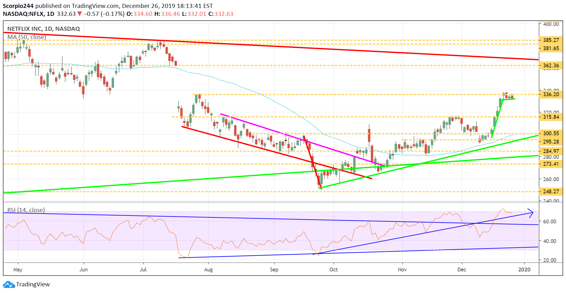The image size is (566, 293).
Task: Click the low price value L:332.01
Action: 194,14
